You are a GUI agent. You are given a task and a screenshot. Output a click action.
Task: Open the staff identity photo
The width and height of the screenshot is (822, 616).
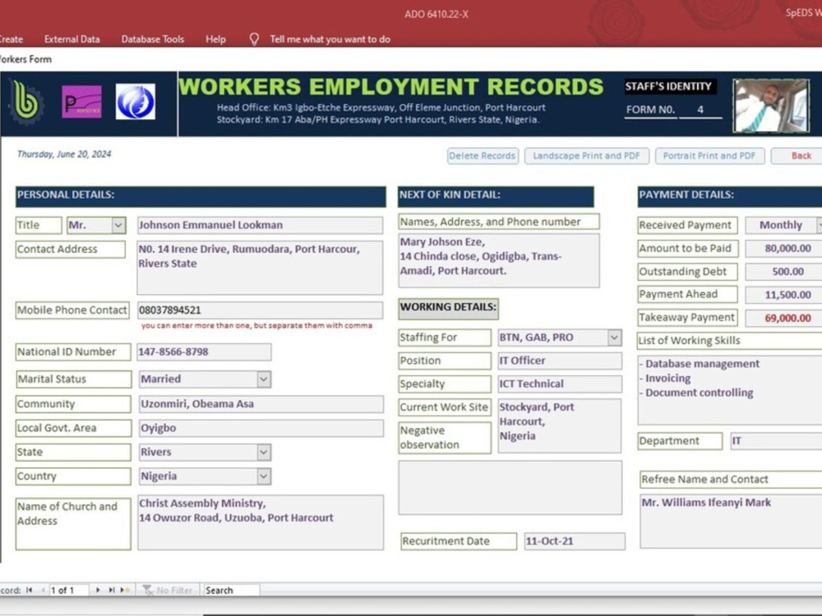pos(771,105)
